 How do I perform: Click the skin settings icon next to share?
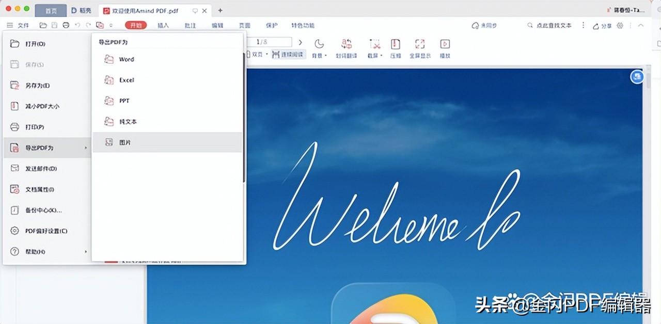click(x=620, y=25)
